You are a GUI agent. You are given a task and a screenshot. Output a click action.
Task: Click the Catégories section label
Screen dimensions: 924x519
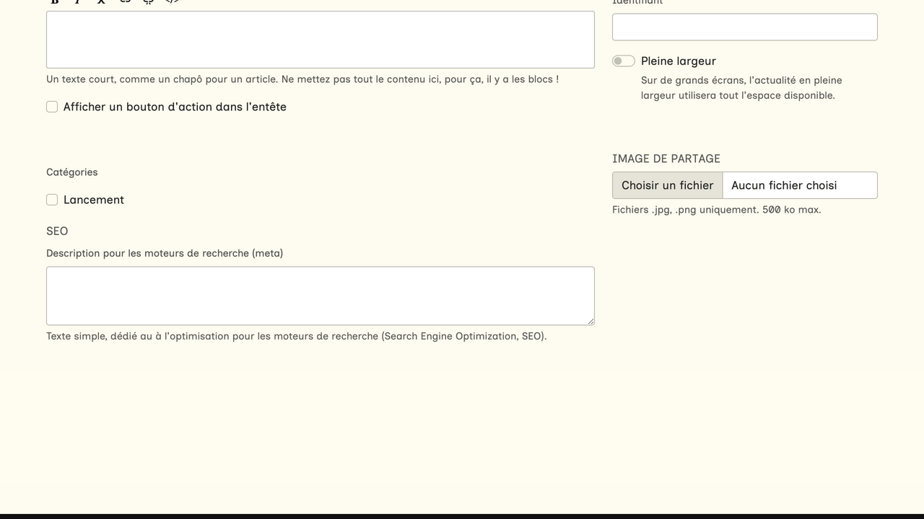tap(71, 172)
